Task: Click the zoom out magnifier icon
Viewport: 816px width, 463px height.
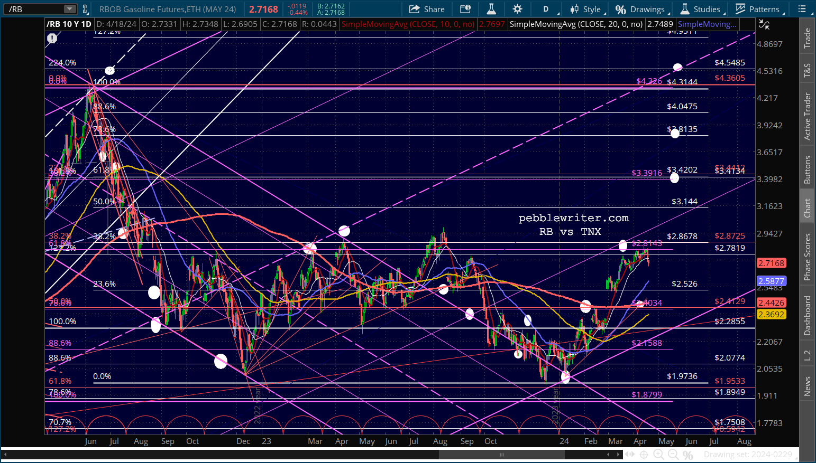Action: point(673,455)
